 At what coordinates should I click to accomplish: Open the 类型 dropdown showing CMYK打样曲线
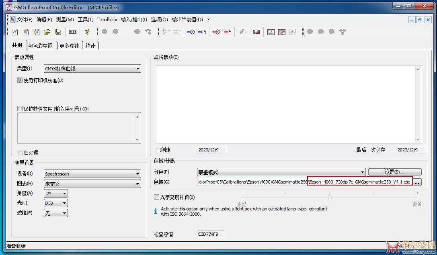click(x=92, y=69)
